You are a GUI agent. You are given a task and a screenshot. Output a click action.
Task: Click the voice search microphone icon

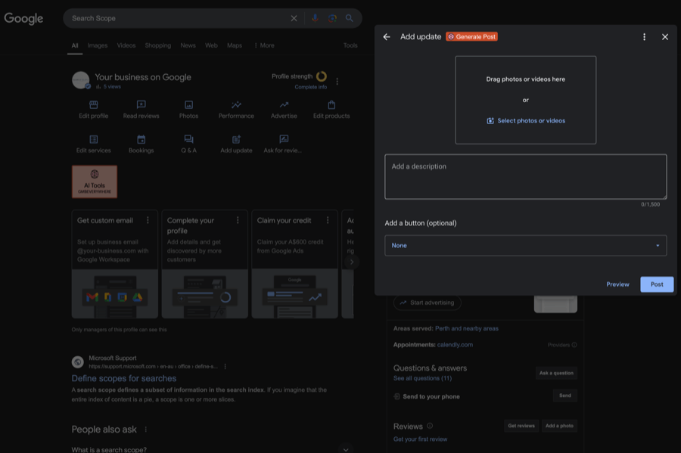click(x=315, y=18)
